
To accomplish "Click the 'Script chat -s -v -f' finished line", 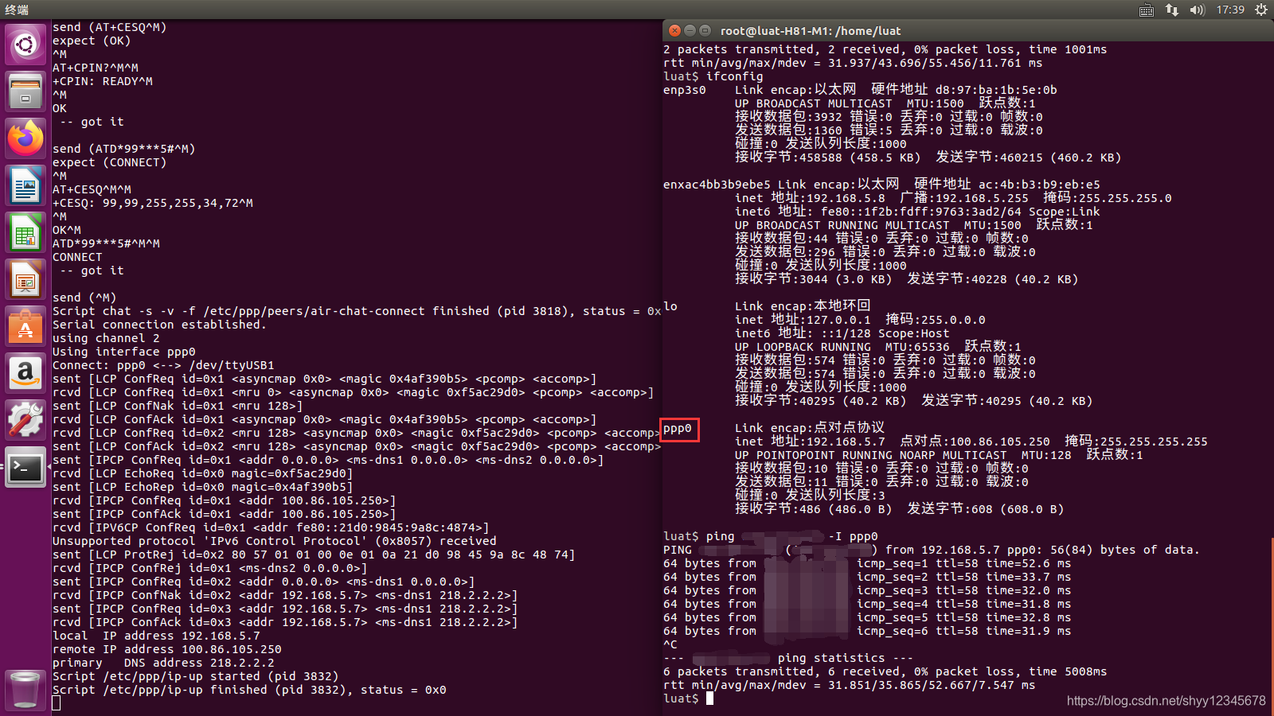I will point(357,311).
